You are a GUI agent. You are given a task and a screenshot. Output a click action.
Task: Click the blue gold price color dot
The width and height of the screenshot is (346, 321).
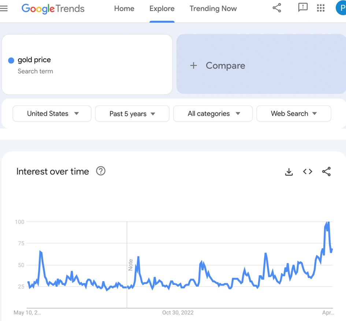click(11, 60)
